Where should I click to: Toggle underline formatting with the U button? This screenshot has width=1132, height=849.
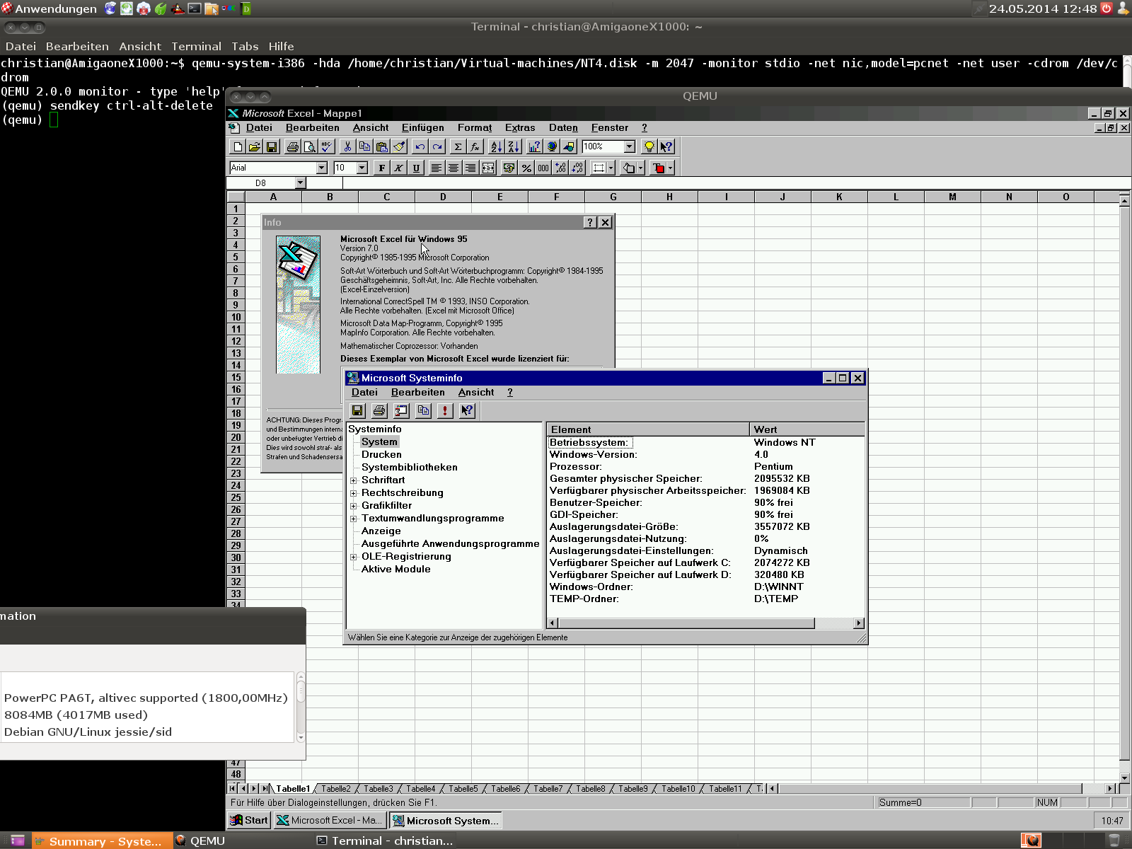(416, 168)
